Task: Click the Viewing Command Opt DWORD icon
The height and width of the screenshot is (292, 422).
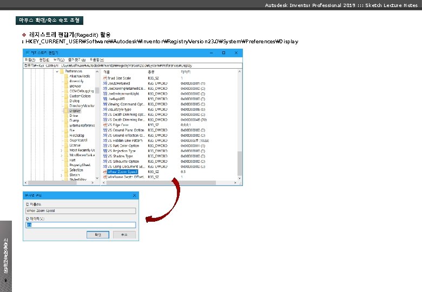Action: tap(105, 104)
